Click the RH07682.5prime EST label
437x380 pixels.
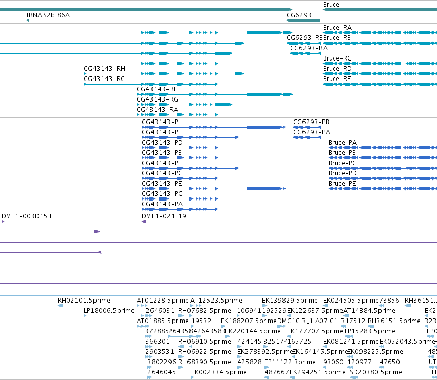[x=204, y=311]
